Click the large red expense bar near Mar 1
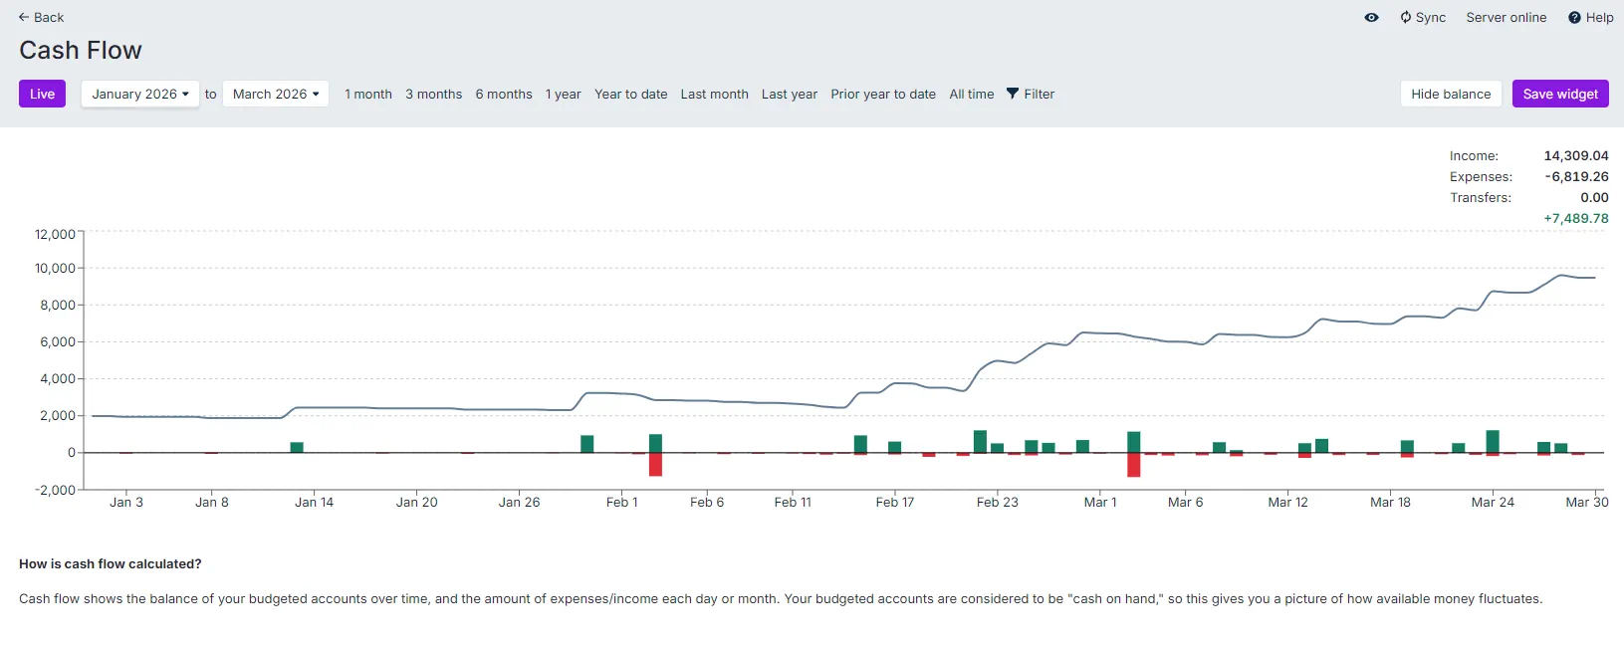 tap(1133, 465)
